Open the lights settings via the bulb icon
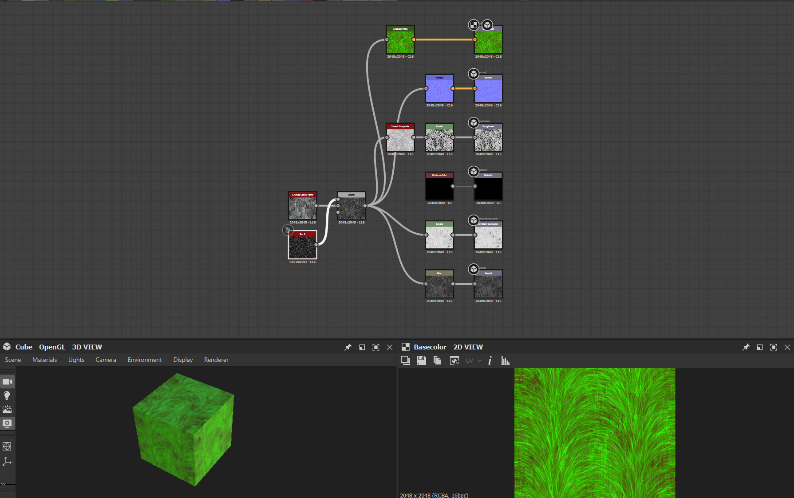Screen dimensions: 794x498 point(7,396)
